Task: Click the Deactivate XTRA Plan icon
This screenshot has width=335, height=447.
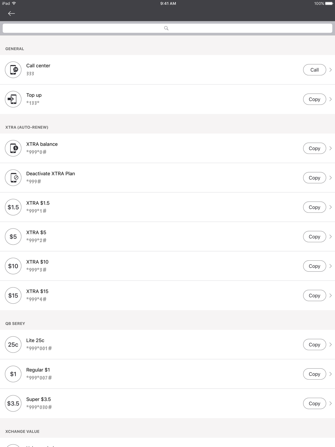Action: 13,178
